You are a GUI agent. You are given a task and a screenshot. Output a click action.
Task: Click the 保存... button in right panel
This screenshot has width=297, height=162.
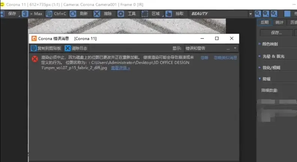click(x=276, y=33)
